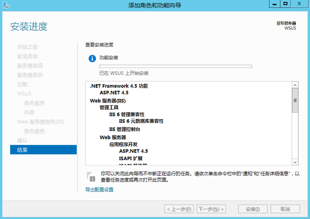Select the 开始之前 step
Viewport: 310px width, 219px height.
pos(27,47)
